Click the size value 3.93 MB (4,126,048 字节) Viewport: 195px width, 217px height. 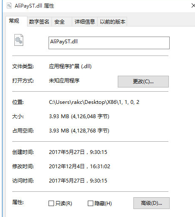pos(79,116)
